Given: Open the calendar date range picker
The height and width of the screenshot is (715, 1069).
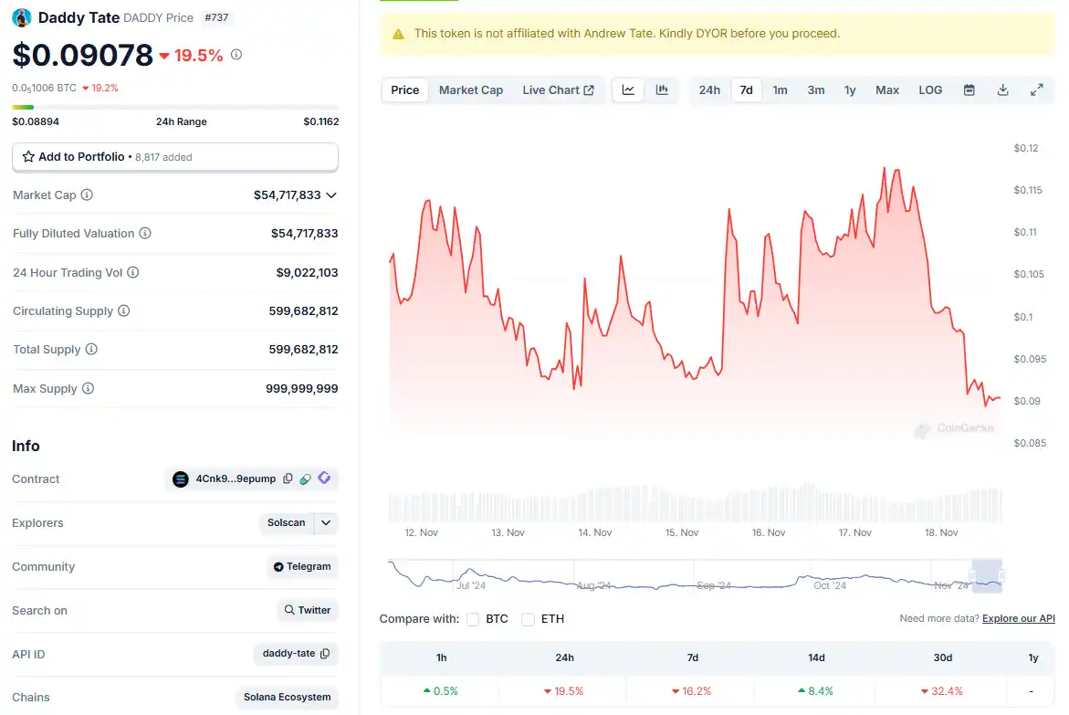Looking at the screenshot, I should point(969,90).
